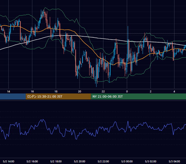186x164 pixels.
Task: Click the 22 hour label on price chart
Action: [x=103, y=92]
